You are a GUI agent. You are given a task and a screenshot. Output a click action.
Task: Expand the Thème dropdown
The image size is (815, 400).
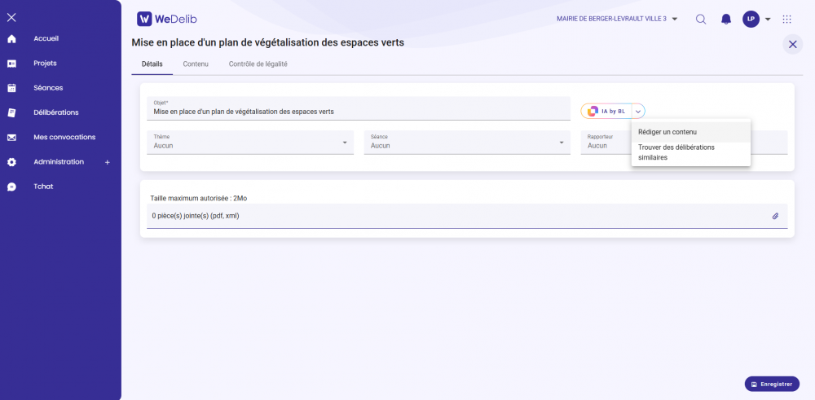click(346, 143)
